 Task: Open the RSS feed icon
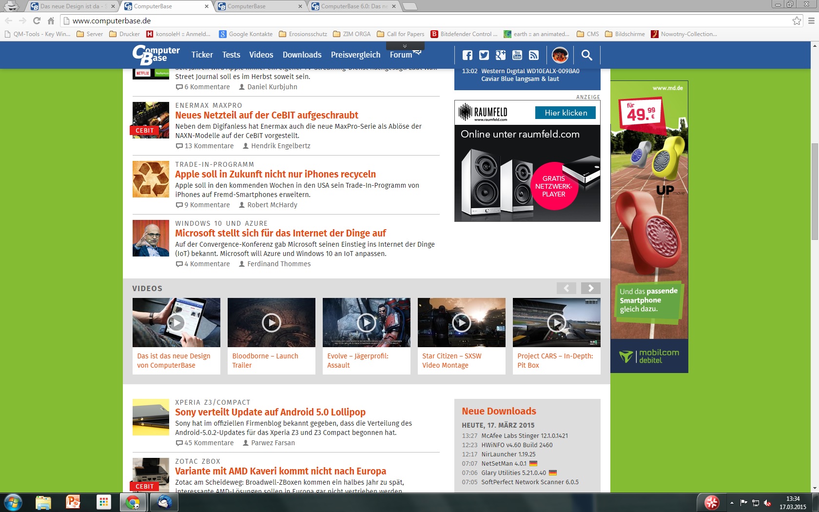(x=534, y=55)
